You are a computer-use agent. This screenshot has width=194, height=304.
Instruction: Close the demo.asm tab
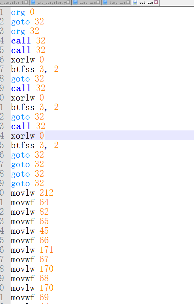coord(98,2)
